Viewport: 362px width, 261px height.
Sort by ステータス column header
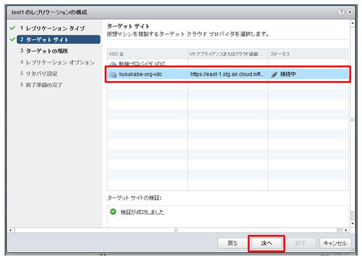coord(308,54)
